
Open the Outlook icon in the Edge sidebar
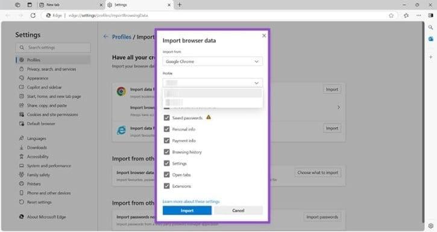430,39
